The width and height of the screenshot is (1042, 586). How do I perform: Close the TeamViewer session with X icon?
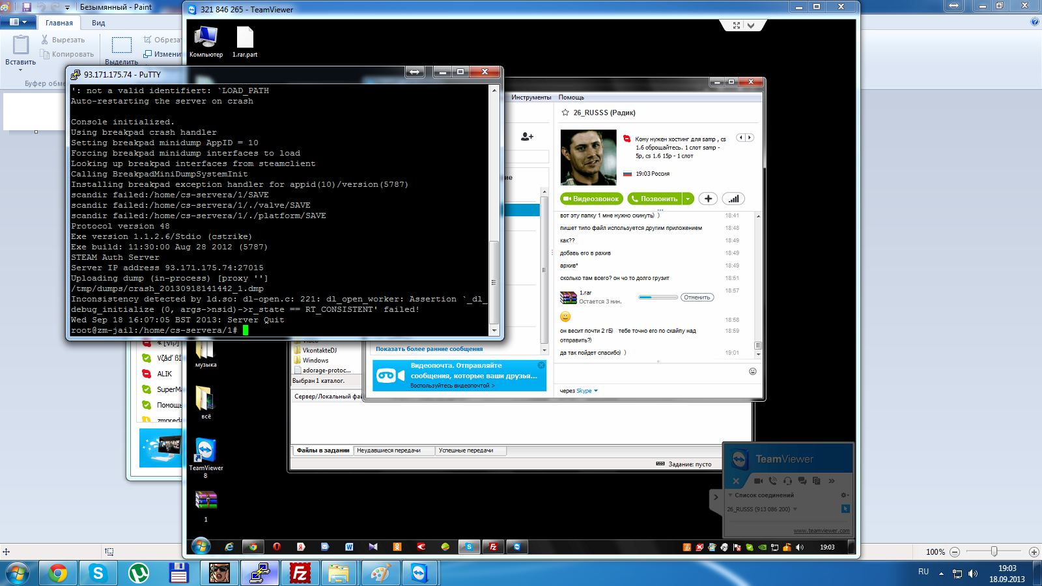click(x=736, y=481)
